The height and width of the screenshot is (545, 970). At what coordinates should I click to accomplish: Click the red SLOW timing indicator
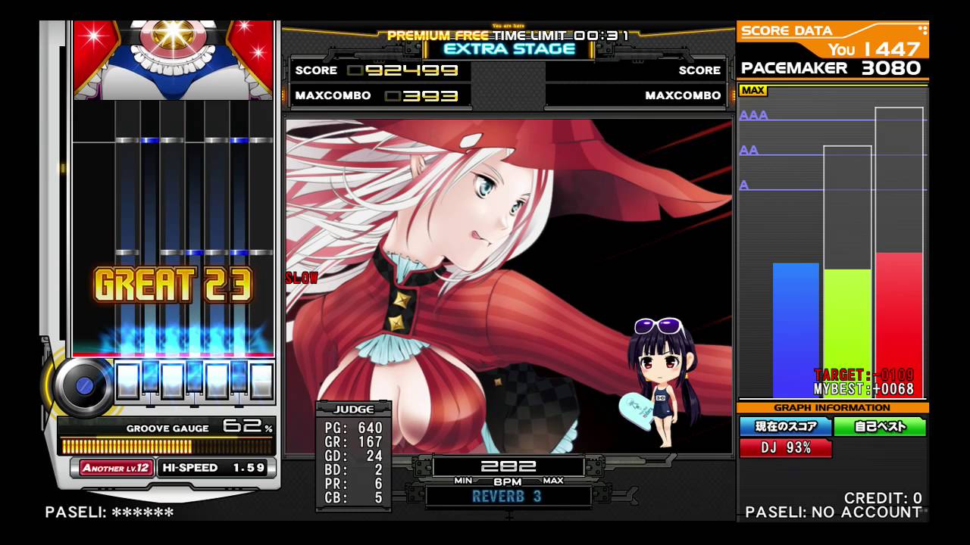coord(302,278)
